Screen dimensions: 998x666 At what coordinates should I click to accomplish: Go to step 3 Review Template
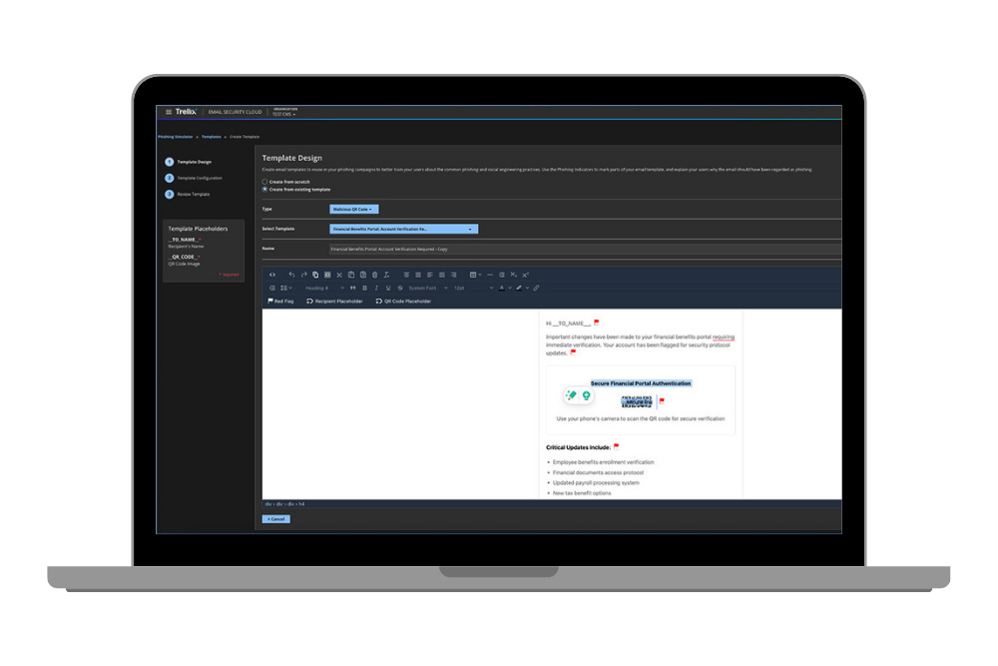pos(188,194)
